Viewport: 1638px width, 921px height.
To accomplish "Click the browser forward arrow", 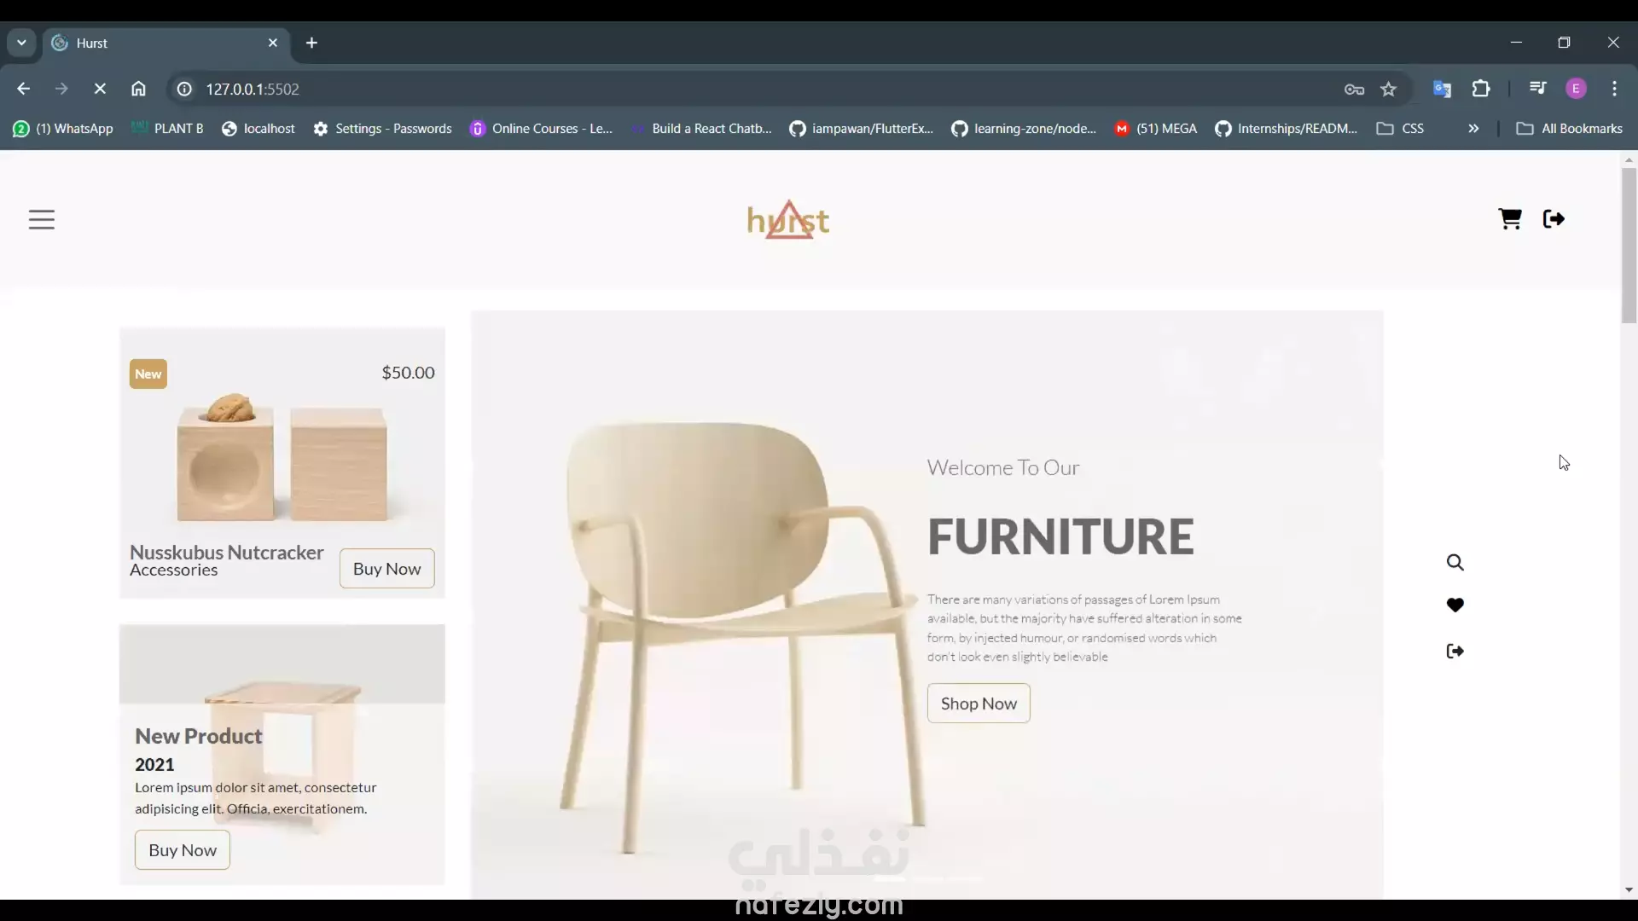I will coord(61,89).
